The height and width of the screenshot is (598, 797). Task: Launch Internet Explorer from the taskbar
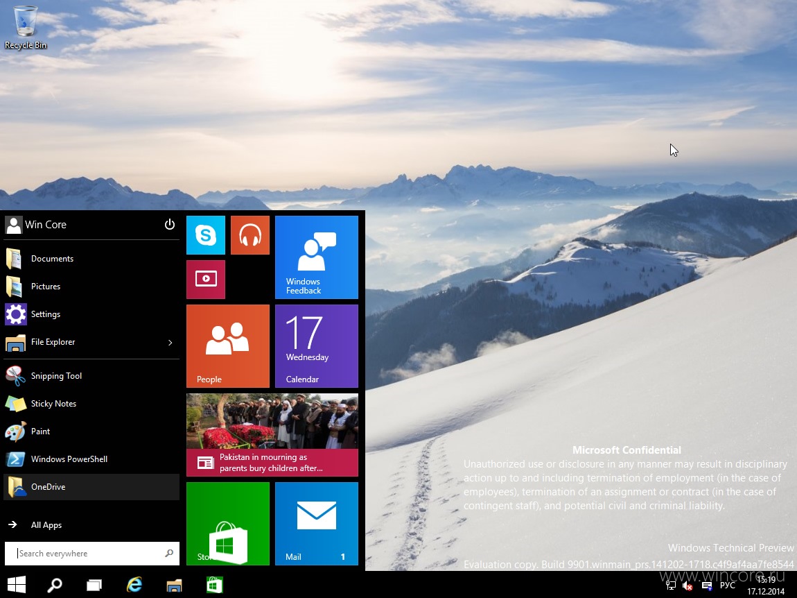tap(134, 585)
